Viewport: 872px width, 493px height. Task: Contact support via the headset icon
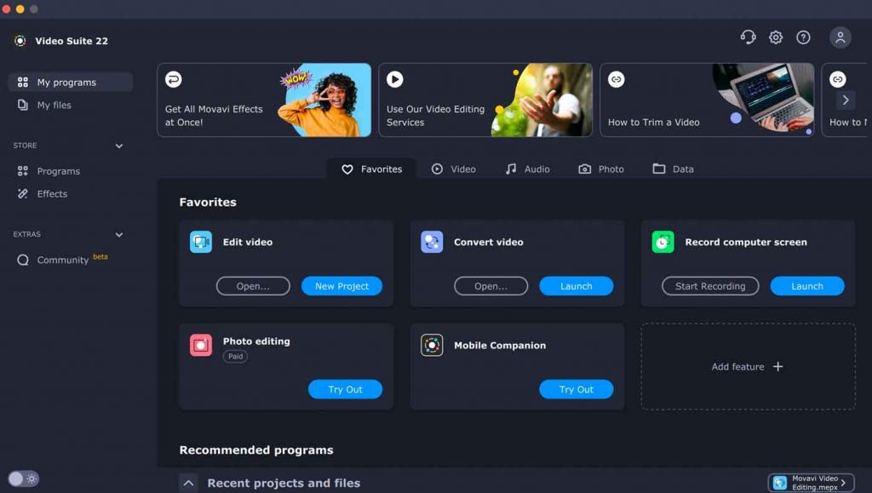(x=748, y=37)
